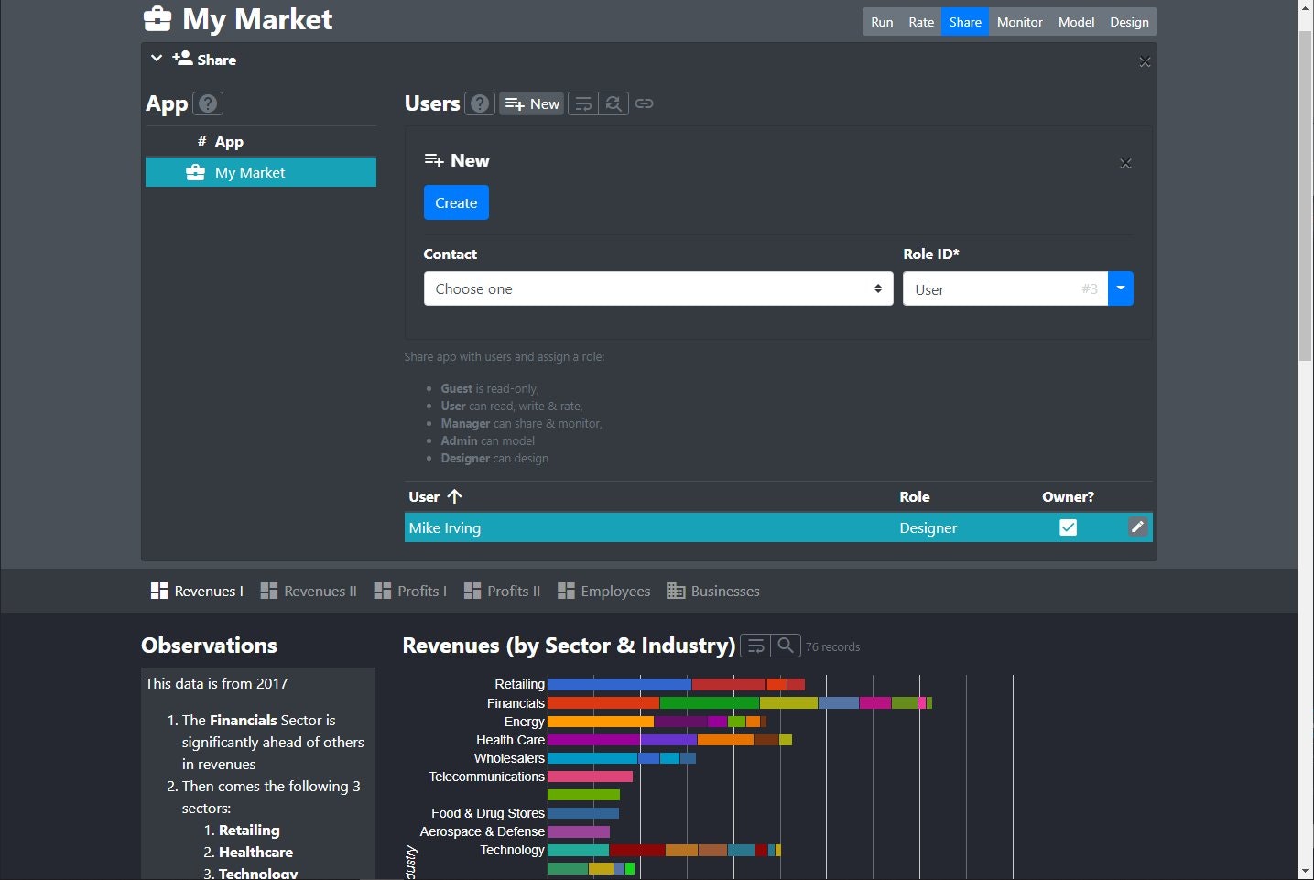Click the Retailing chart label

pos(519,684)
